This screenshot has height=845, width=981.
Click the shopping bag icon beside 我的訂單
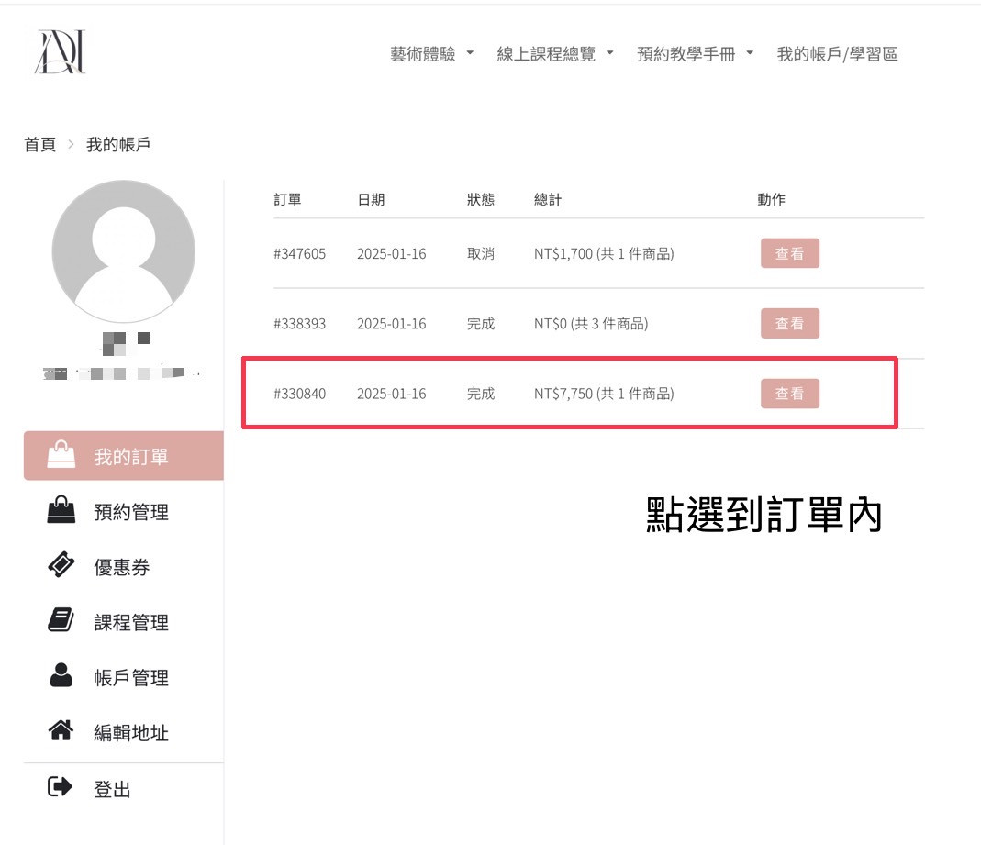[x=61, y=456]
